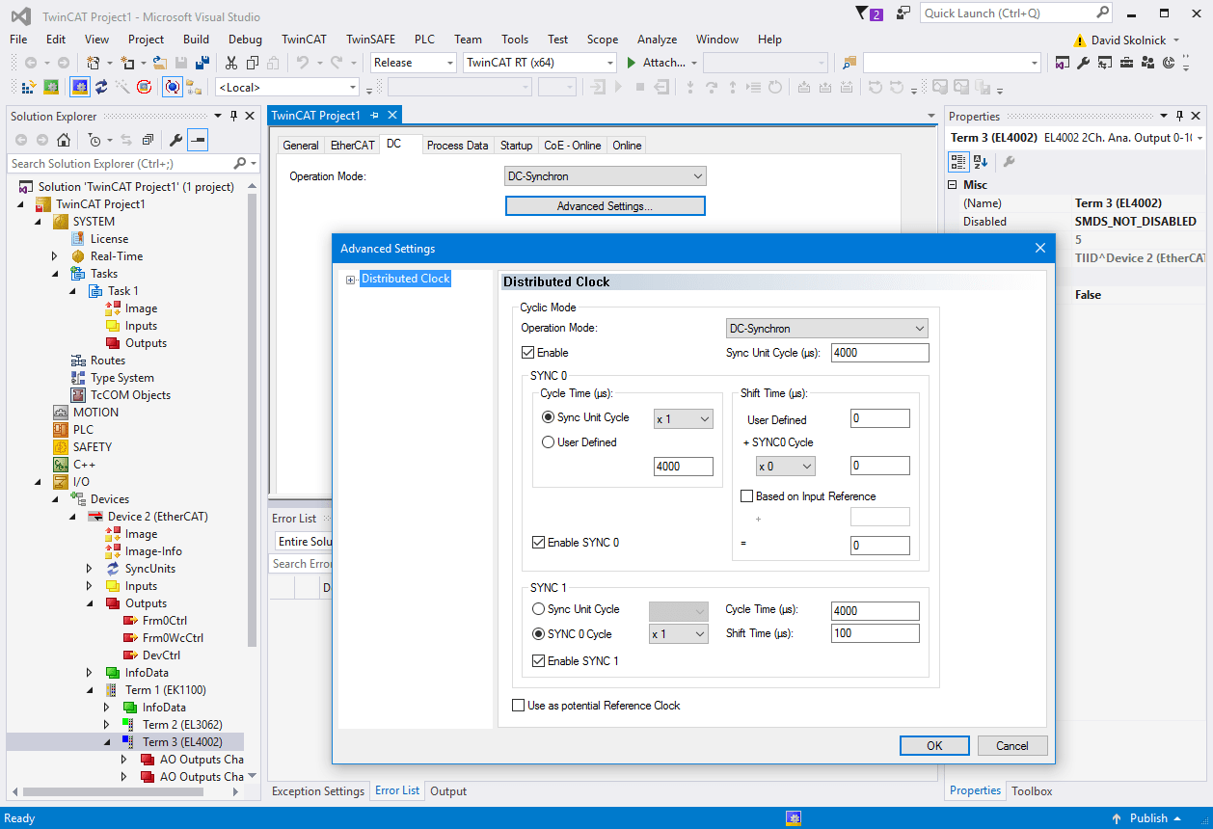This screenshot has height=829, width=1213.
Task: Click OK in Advanced Settings dialog
Action: (x=933, y=745)
